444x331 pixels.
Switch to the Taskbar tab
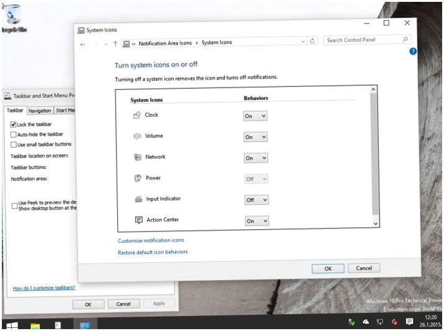(x=15, y=111)
